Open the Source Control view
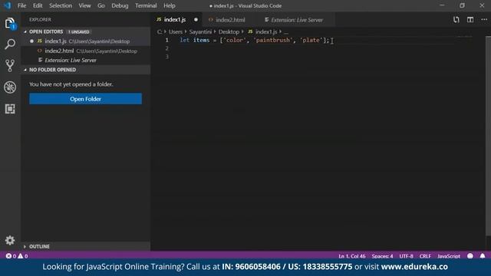Screen dimensions: 491x276 10,66
